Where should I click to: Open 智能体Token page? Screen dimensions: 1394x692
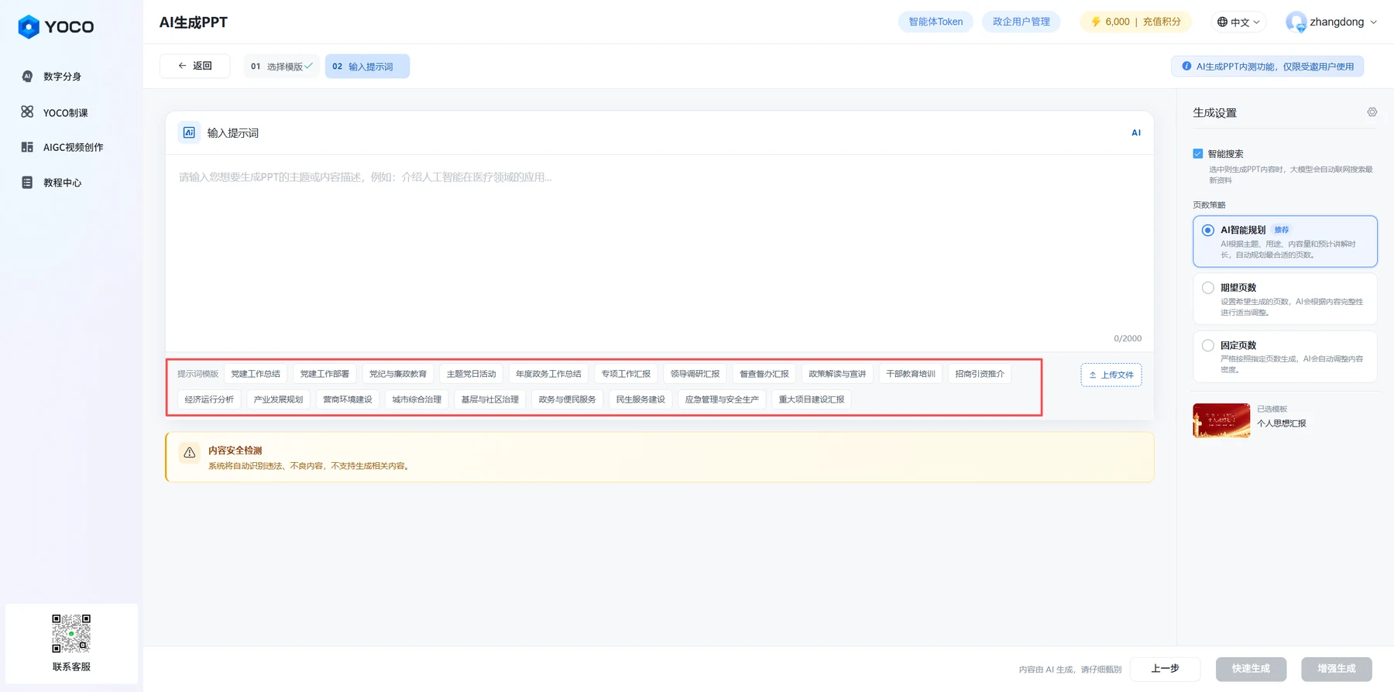[936, 22]
